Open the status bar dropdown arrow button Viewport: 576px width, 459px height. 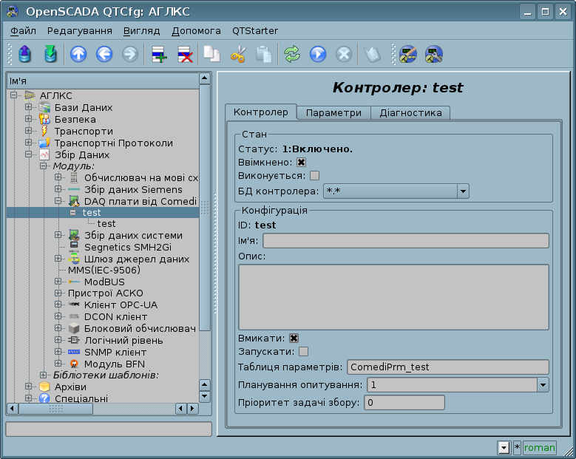(504, 448)
